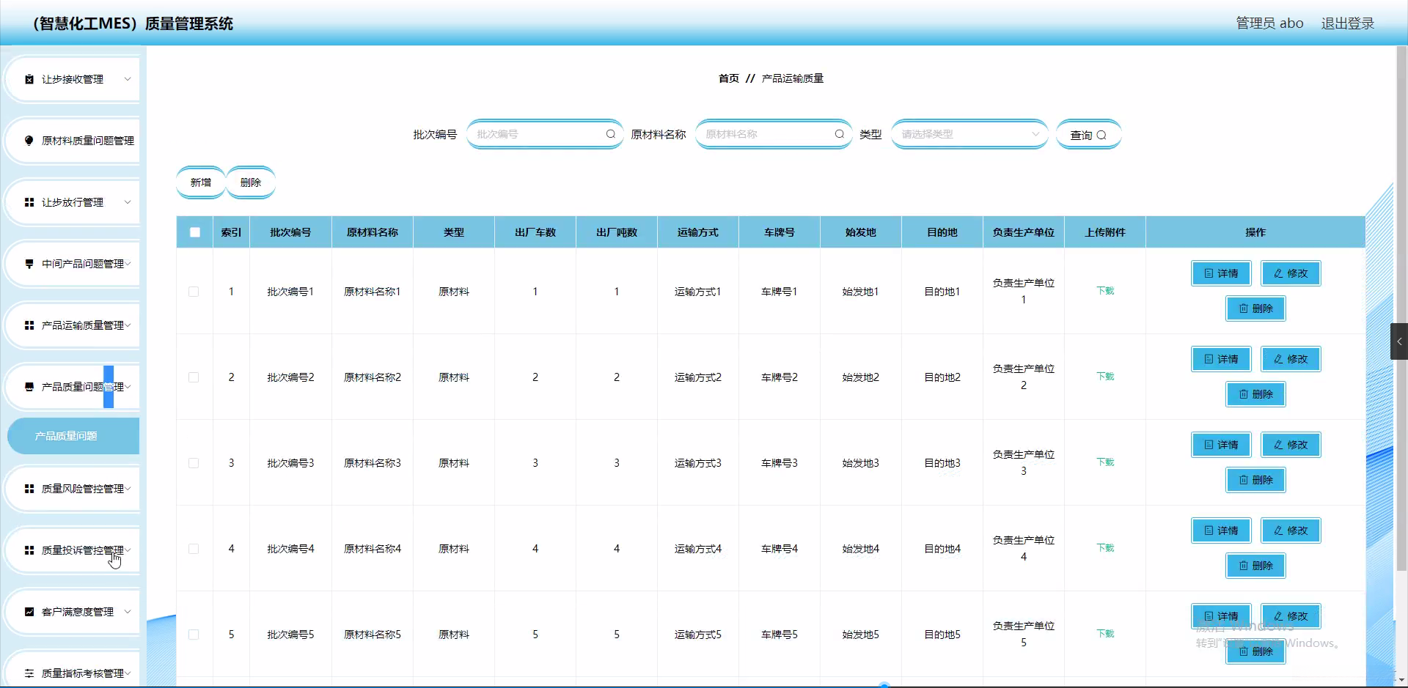Expand the 让步放行管理 menu chevron
Screen dimensions: 1408x688
tap(128, 202)
